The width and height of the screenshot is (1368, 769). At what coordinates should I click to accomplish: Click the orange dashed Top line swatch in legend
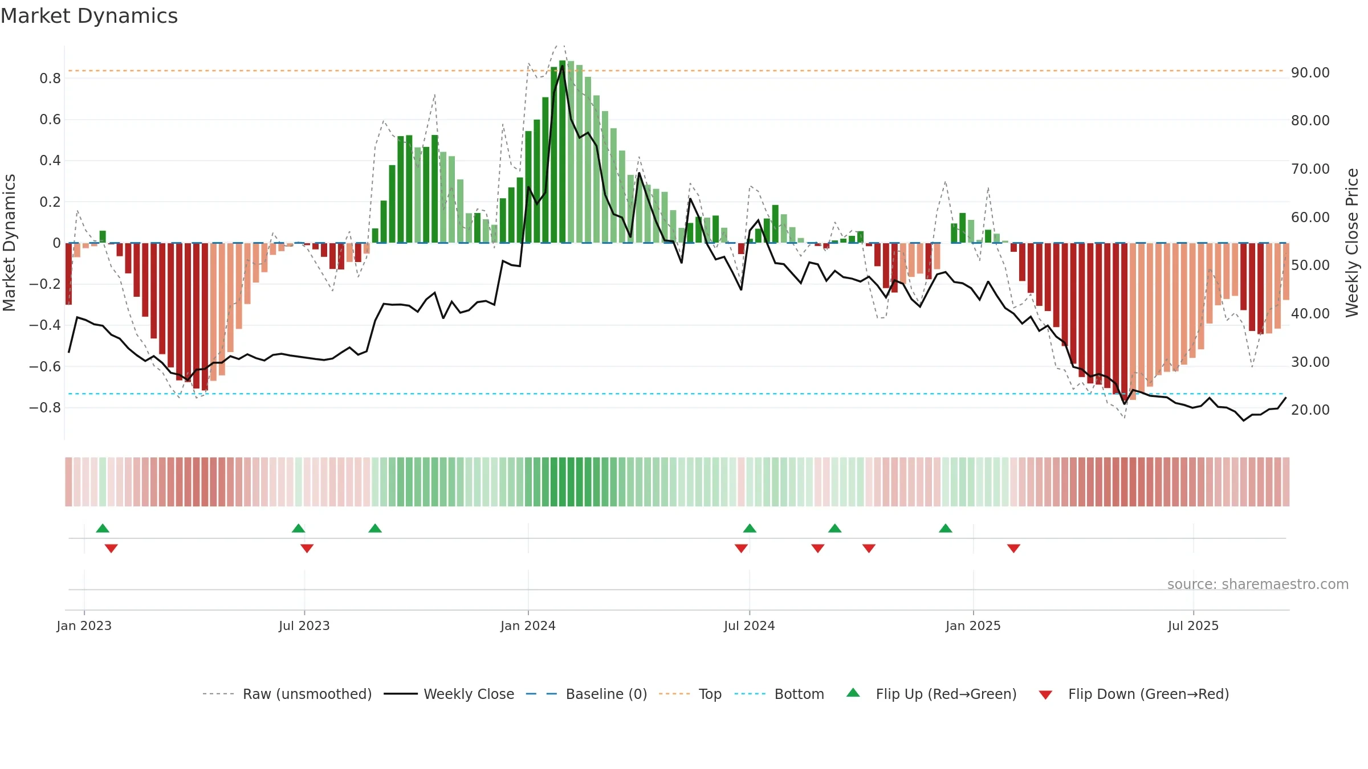click(x=674, y=694)
